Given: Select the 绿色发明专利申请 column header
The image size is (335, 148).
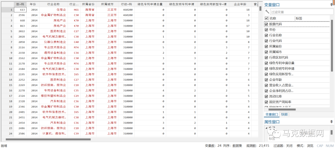Looking at the screenshot, I should click(182, 4).
